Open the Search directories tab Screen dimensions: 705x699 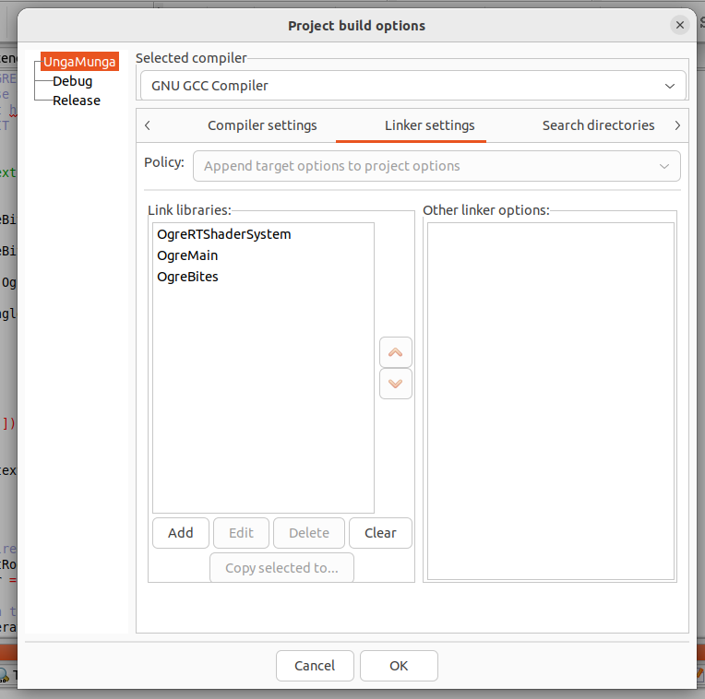point(598,125)
